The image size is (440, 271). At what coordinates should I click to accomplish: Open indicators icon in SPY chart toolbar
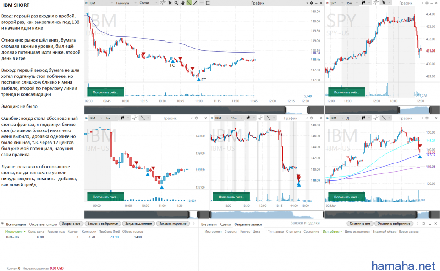376,3
